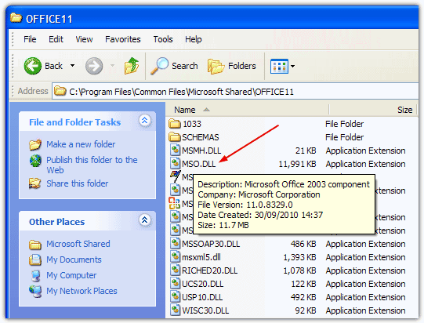Image resolution: width=424 pixels, height=323 pixels.
Task: Open the File menu
Action: [x=30, y=39]
